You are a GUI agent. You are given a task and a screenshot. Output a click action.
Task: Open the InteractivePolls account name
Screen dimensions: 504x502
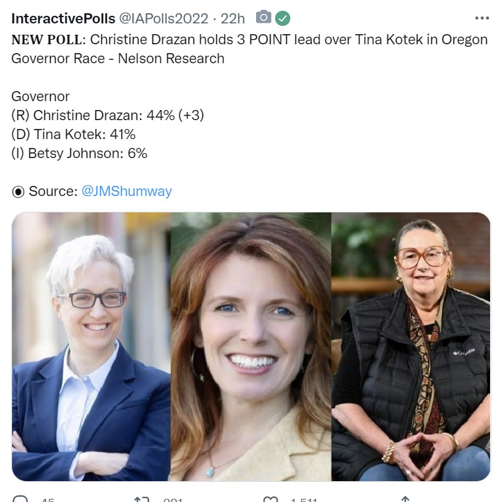pyautogui.click(x=63, y=18)
